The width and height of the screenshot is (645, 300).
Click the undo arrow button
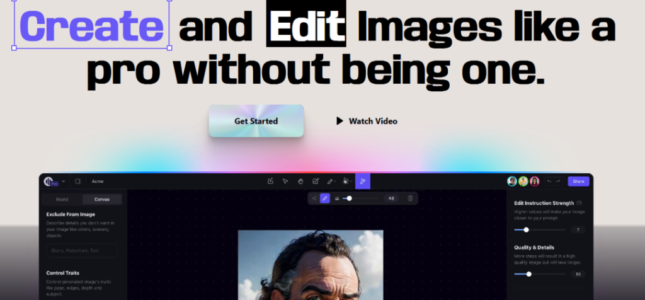549,182
